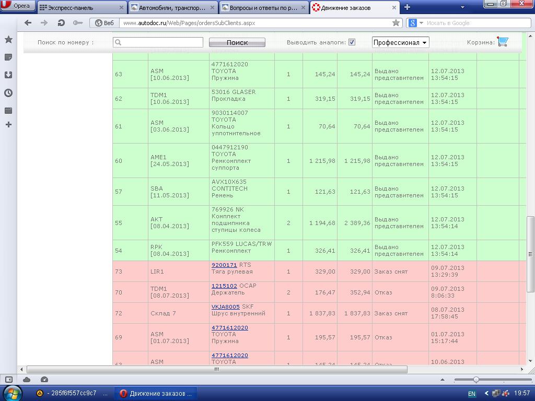535x401 pixels.
Task: Open the Google search engine dropdown
Action: [x=414, y=23]
